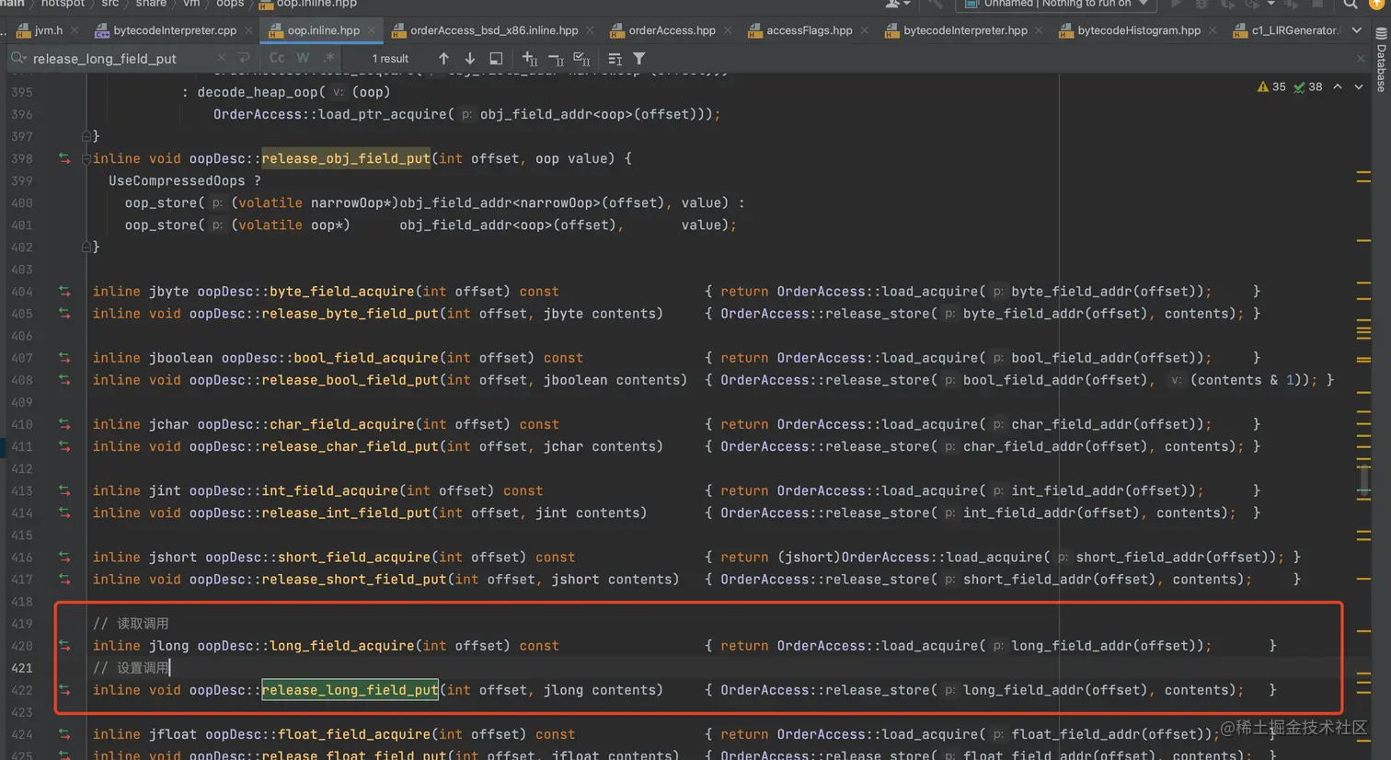This screenshot has height=760, width=1391.
Task: Close the bytecodeInterpreter.cpp tab
Action: [x=247, y=30]
